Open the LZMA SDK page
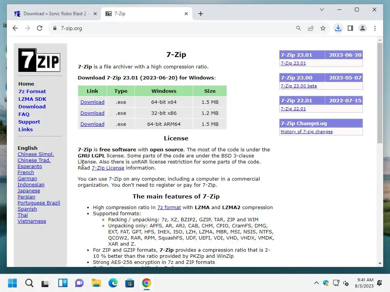This screenshot has width=390, height=292. [32, 99]
